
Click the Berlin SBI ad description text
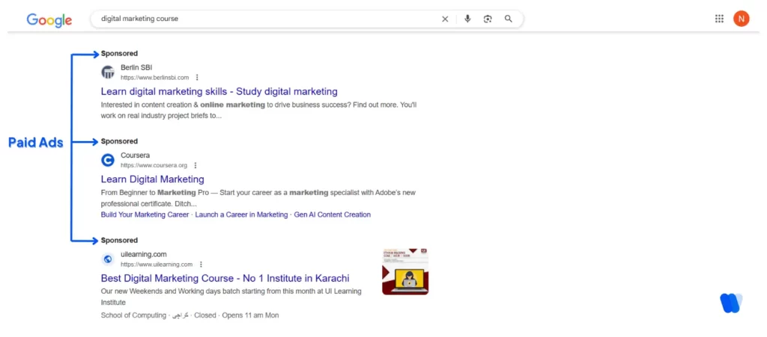pos(258,111)
